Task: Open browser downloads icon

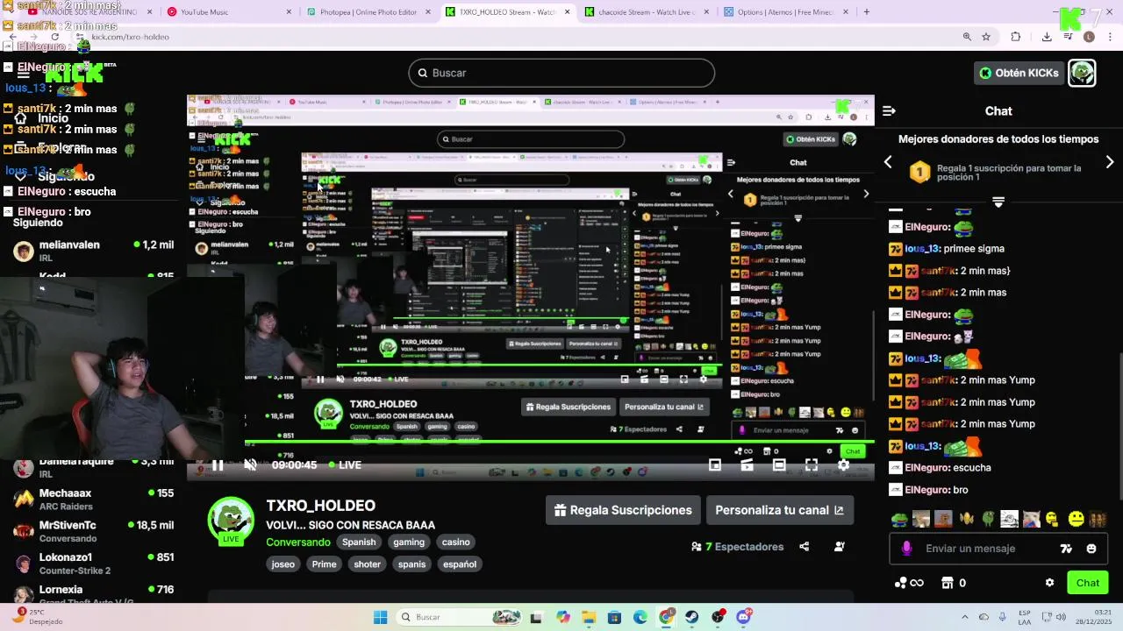Action: click(1047, 37)
